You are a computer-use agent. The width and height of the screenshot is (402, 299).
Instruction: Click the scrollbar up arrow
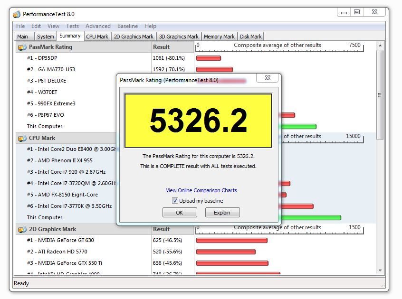pos(380,46)
